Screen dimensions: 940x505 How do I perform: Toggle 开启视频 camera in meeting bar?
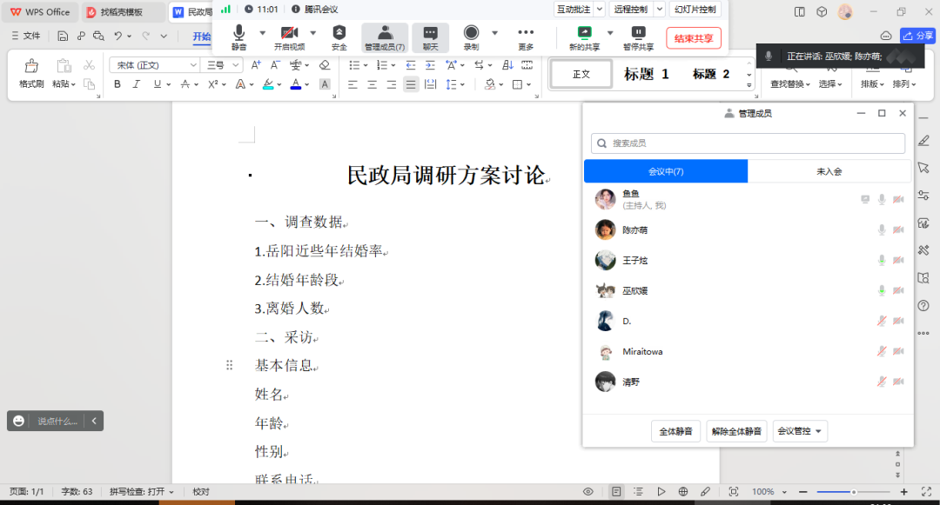289,33
